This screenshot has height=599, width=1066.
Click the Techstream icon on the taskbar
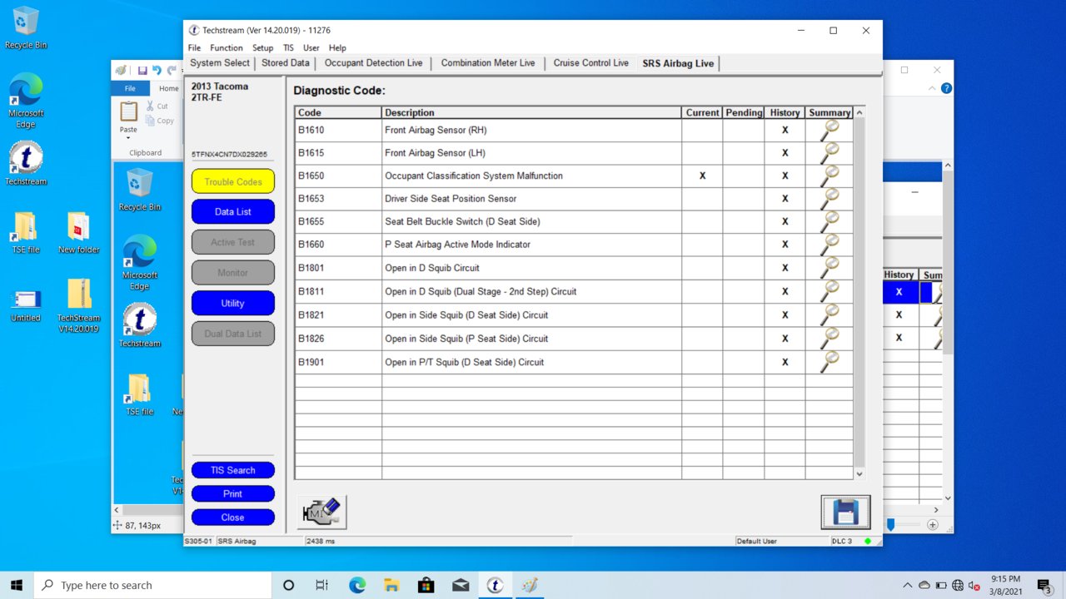(x=495, y=585)
